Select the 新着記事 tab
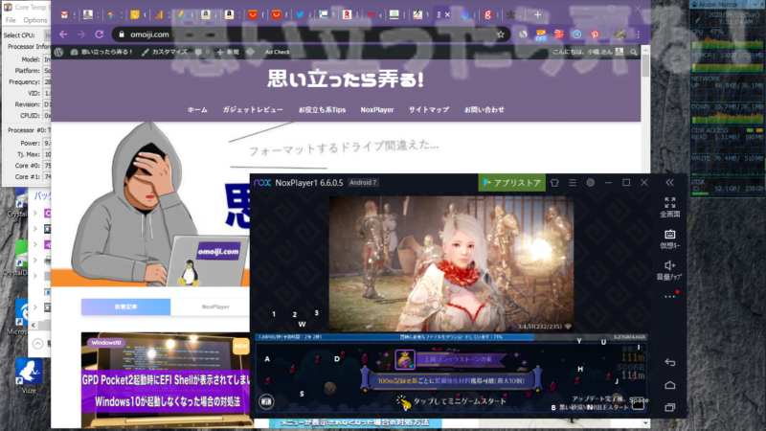The image size is (766, 431). tap(126, 306)
